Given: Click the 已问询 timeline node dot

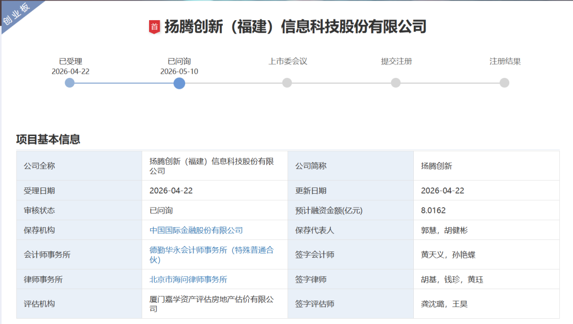Looking at the screenshot, I should point(179,83).
